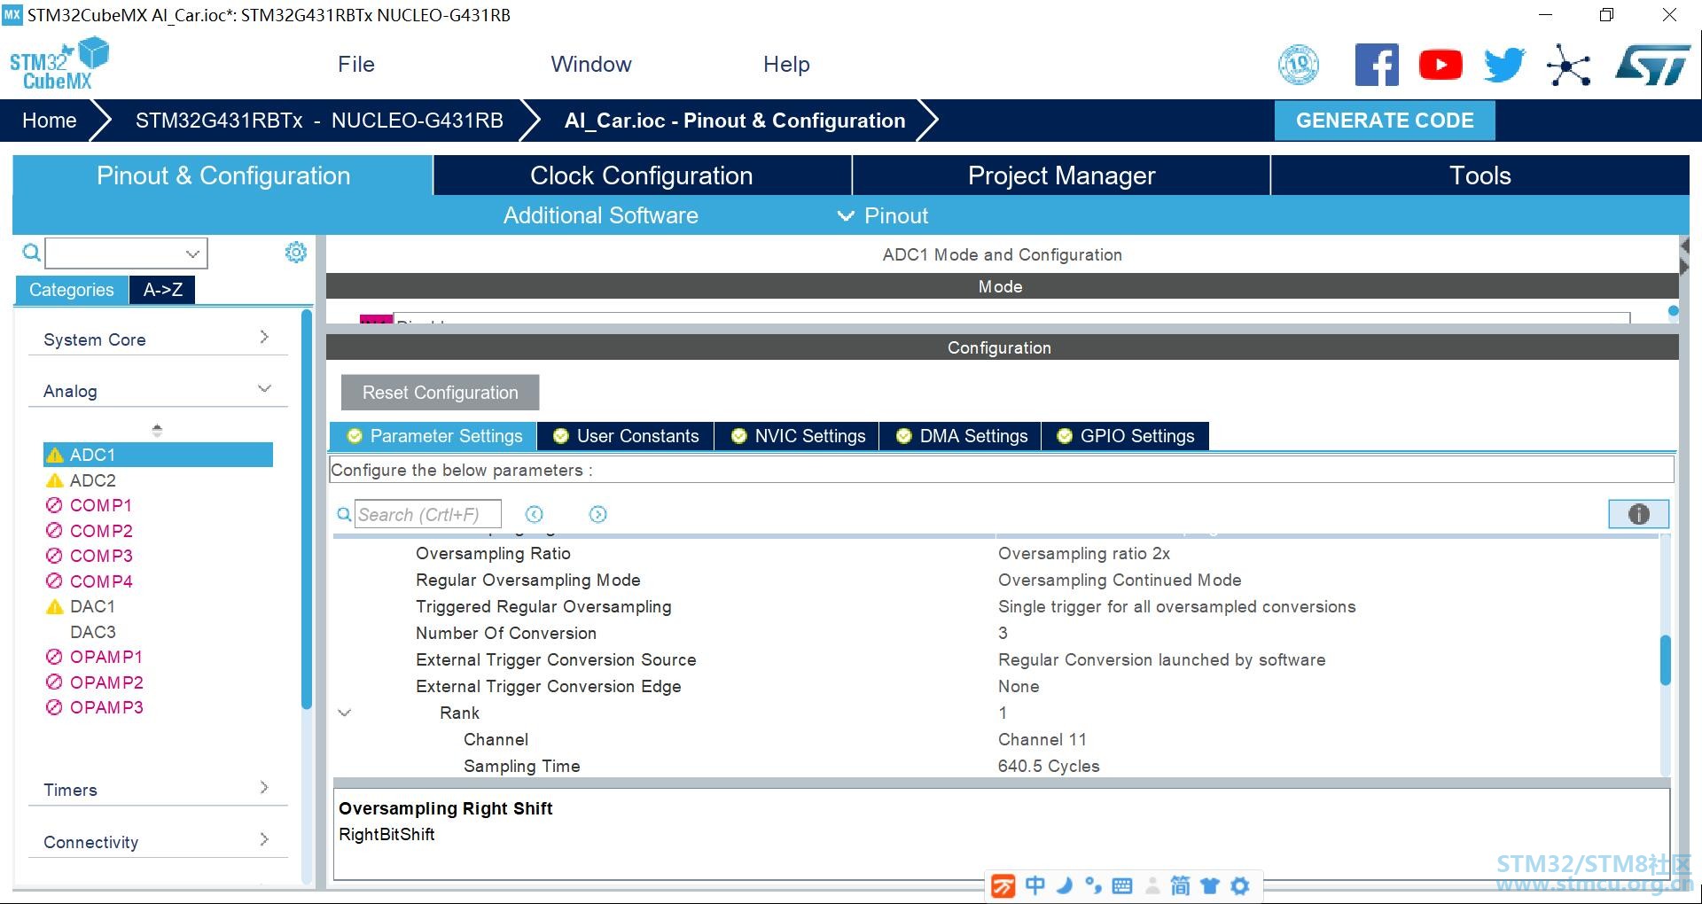Collapse the Analog category

157,390
